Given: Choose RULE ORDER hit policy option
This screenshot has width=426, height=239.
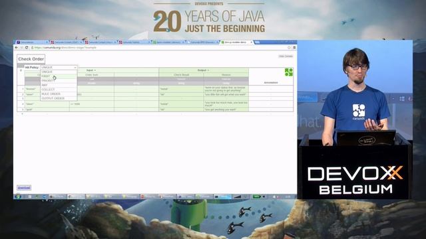Looking at the screenshot, I should point(59,94).
